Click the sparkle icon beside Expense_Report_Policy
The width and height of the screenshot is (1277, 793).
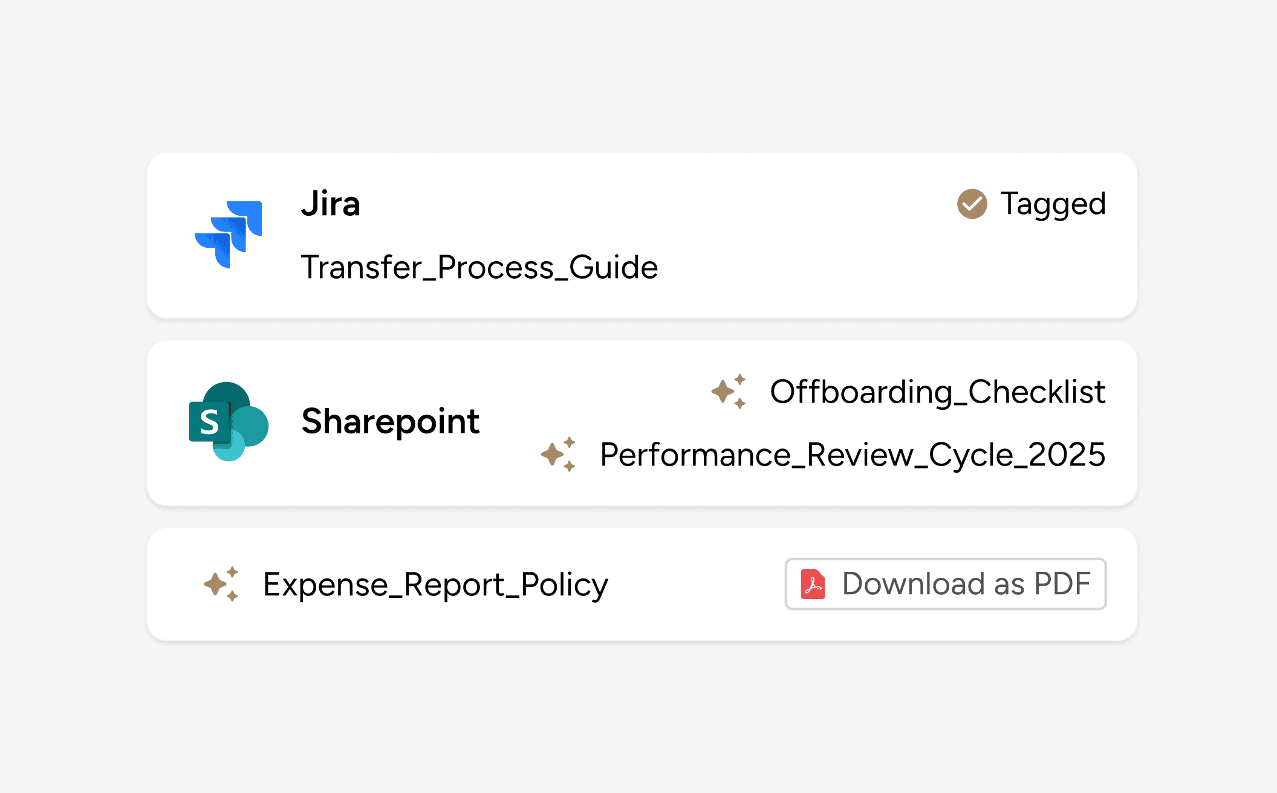[x=221, y=584]
